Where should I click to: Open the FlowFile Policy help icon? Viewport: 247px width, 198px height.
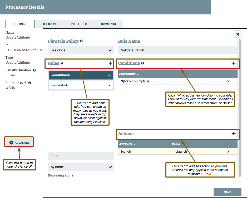point(82,41)
